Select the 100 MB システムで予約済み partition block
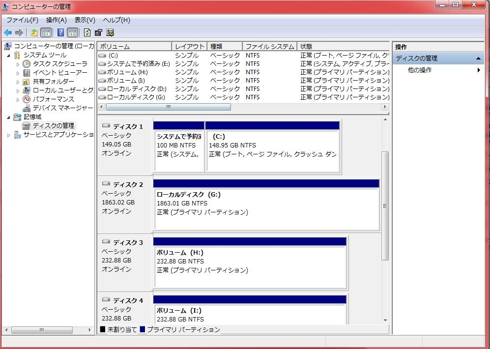This screenshot has width=490, height=349. [x=179, y=147]
